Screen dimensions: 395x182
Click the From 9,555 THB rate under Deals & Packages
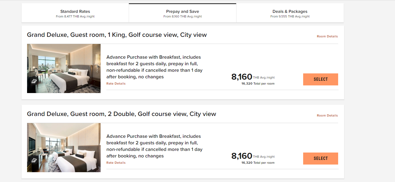pos(290,16)
